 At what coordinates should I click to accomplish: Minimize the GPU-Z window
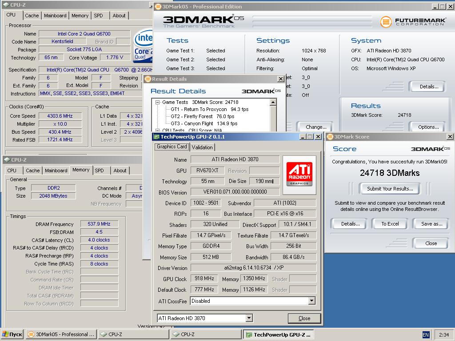pyautogui.click(x=303, y=137)
